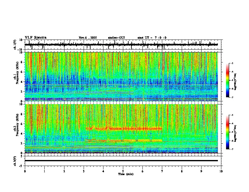Click time axis tick label "2"
This screenshot has height=192, width=249.
[64, 171]
